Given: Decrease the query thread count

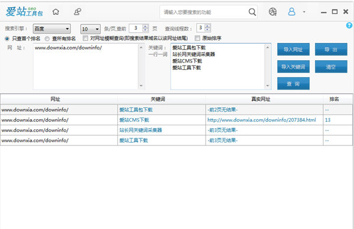Looking at the screenshot, I should tap(208, 30).
